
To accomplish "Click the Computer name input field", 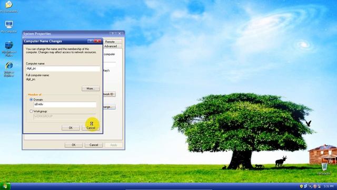I will [x=63, y=69].
